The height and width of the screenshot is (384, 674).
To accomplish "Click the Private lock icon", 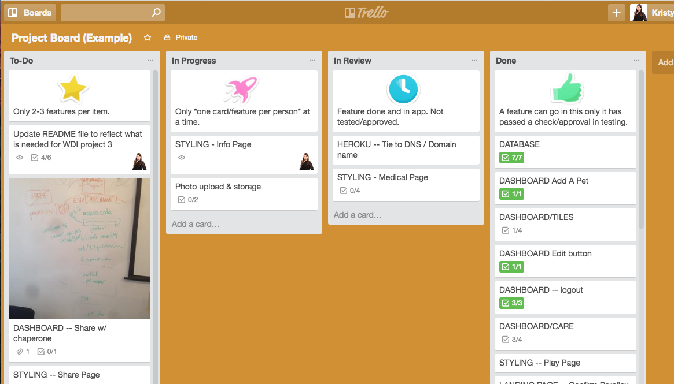I will pos(167,38).
